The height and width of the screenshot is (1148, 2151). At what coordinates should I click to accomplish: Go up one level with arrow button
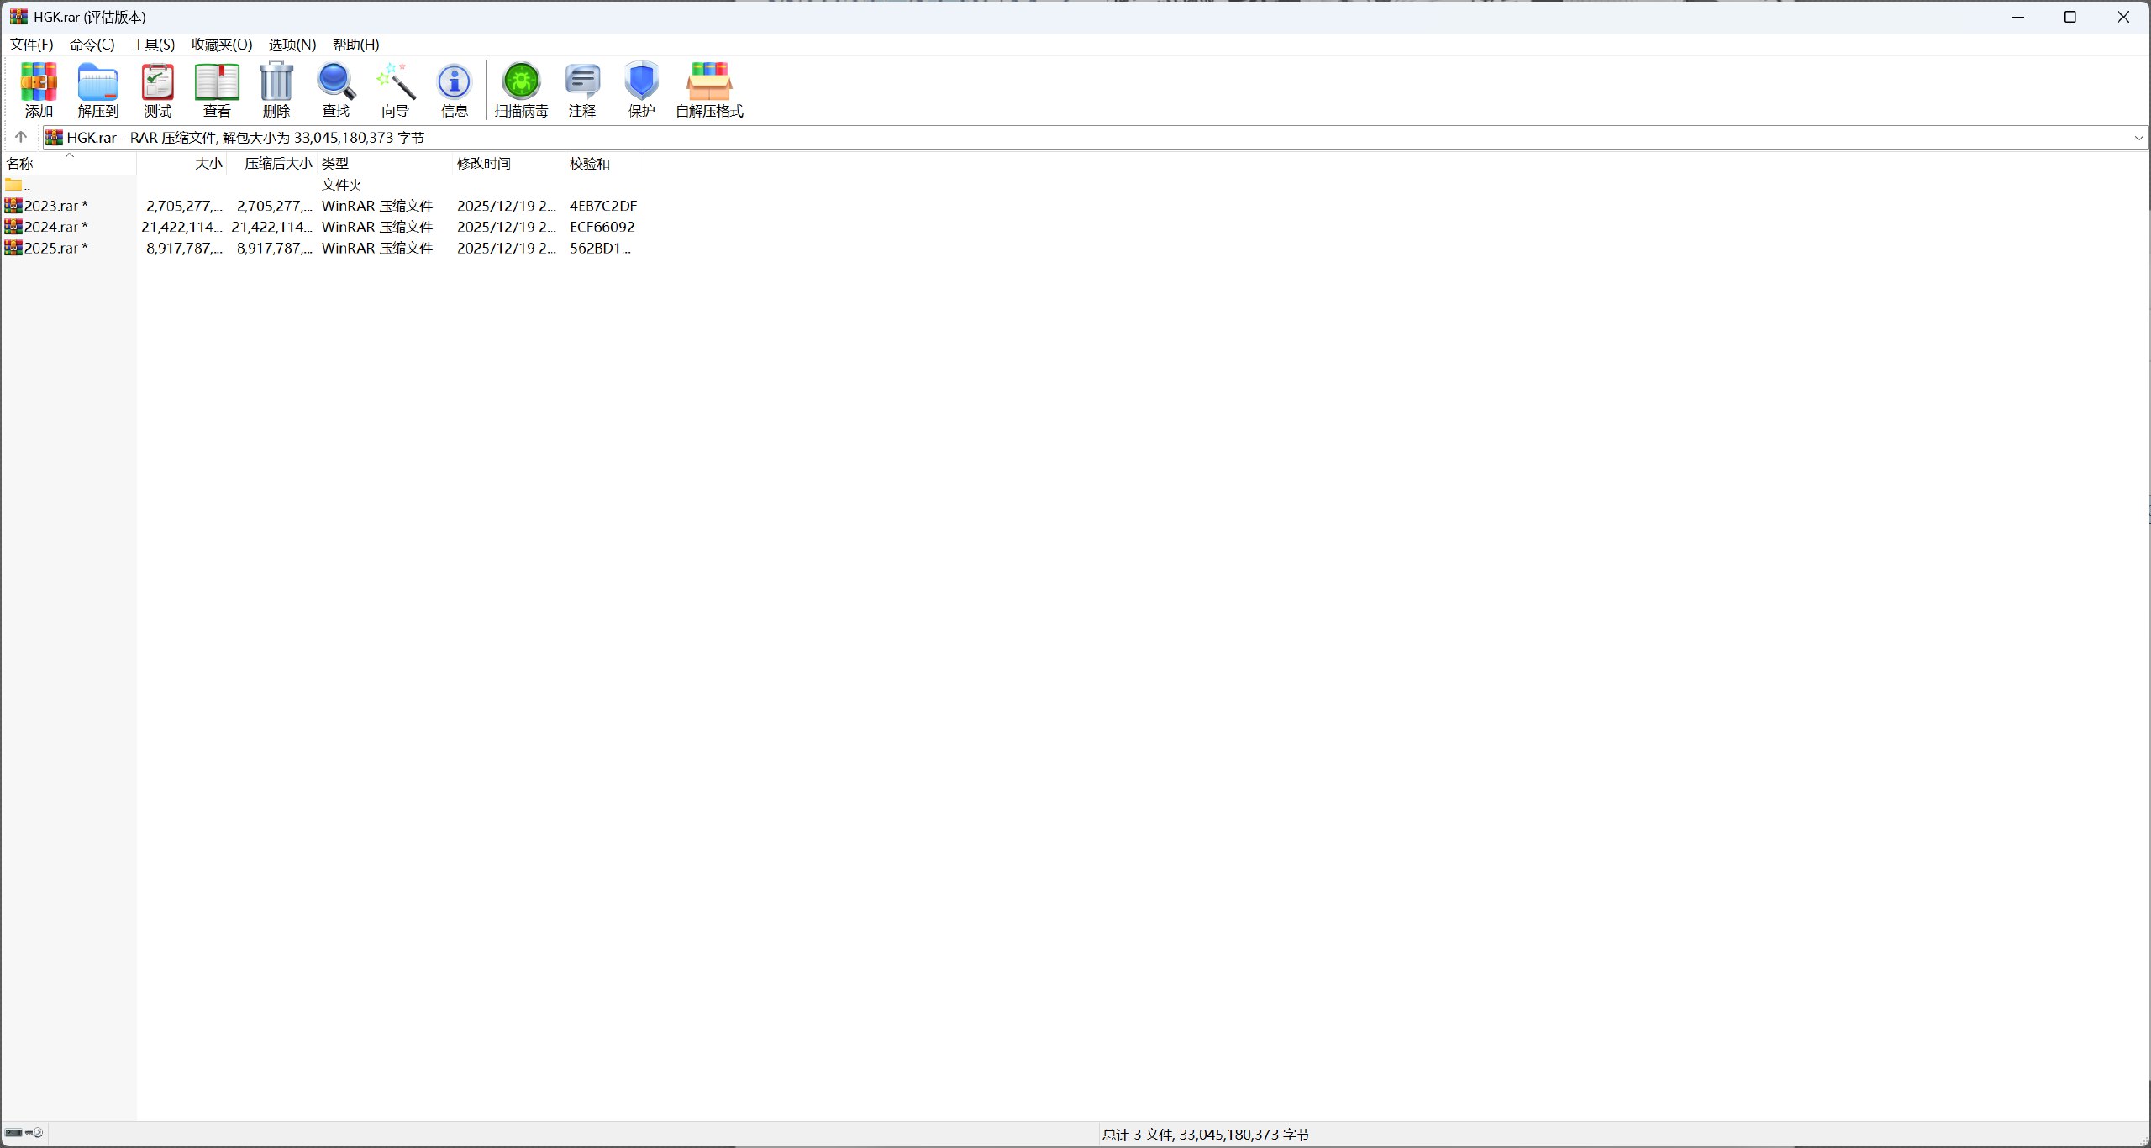pyautogui.click(x=21, y=137)
